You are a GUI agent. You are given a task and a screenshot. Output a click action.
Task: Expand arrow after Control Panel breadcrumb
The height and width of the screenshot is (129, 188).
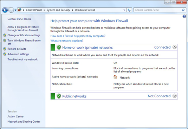point(44,10)
